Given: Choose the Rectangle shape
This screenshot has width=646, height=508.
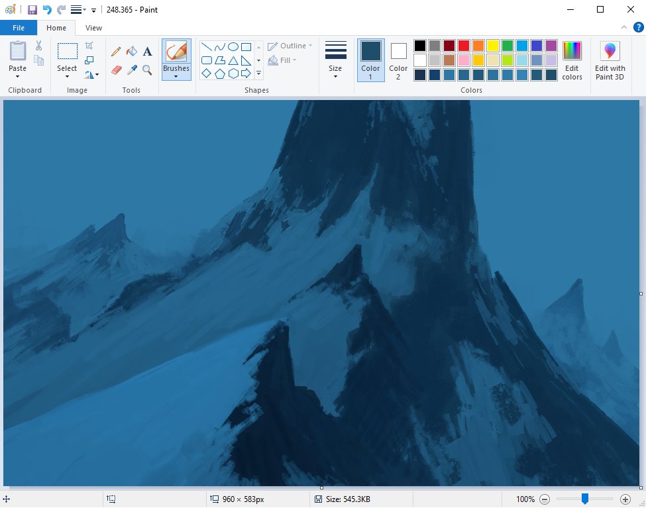Looking at the screenshot, I should 246,46.
